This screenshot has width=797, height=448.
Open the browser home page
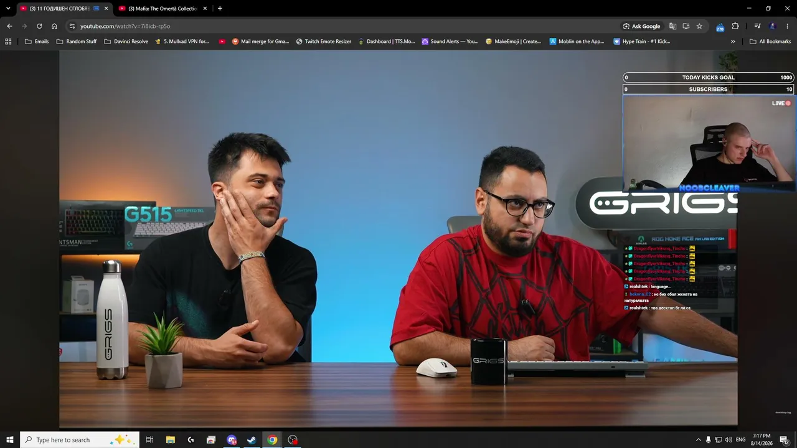click(54, 26)
